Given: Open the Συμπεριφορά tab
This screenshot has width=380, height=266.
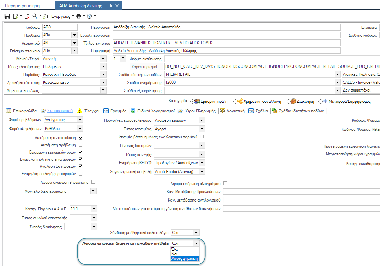Looking at the screenshot, I should (x=60, y=110).
